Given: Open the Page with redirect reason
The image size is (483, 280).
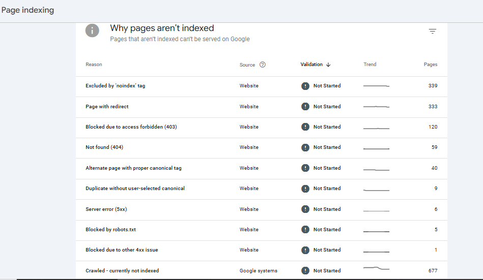Looking at the screenshot, I should [107, 107].
